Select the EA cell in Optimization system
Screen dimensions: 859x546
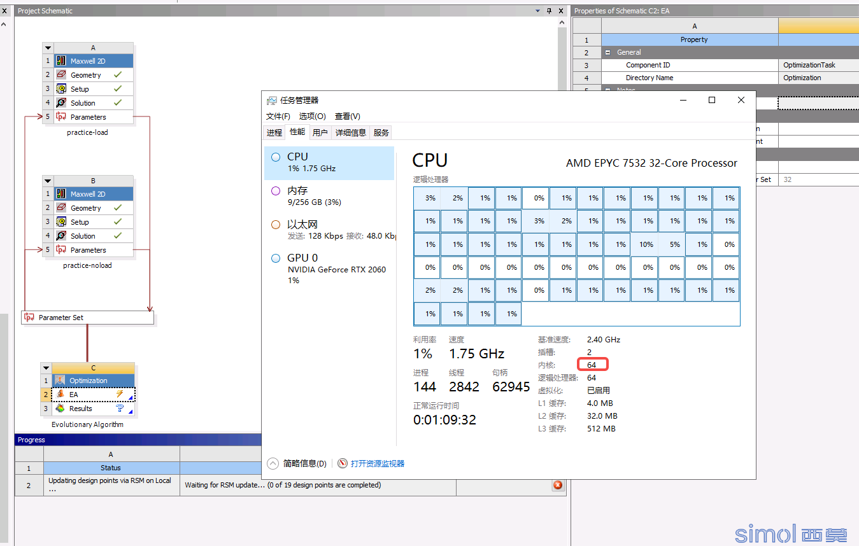pos(93,395)
